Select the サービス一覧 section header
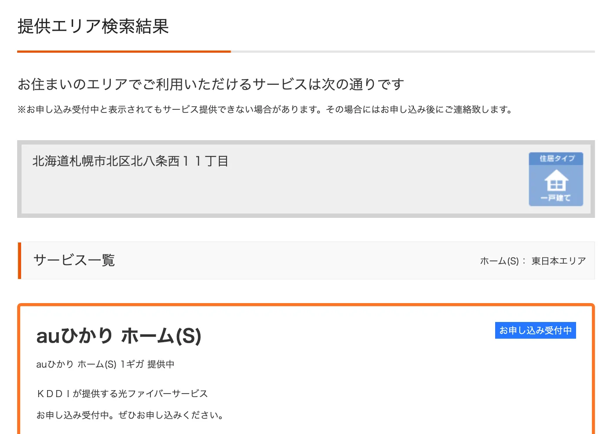This screenshot has width=613, height=434. (x=73, y=260)
